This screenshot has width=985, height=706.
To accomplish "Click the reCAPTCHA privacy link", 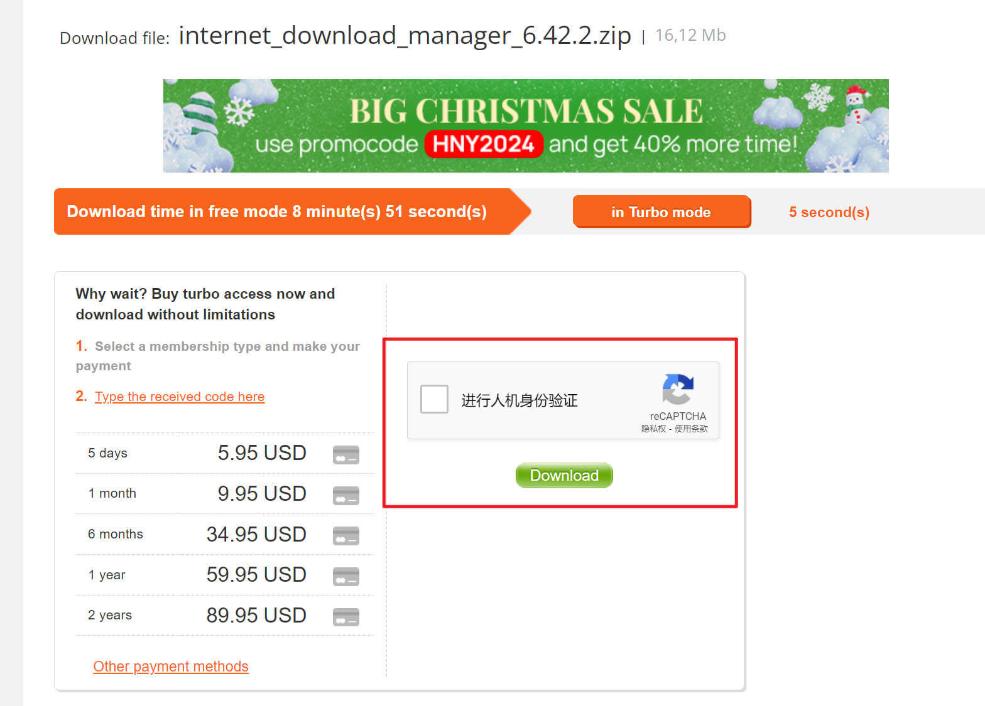I will [x=653, y=429].
